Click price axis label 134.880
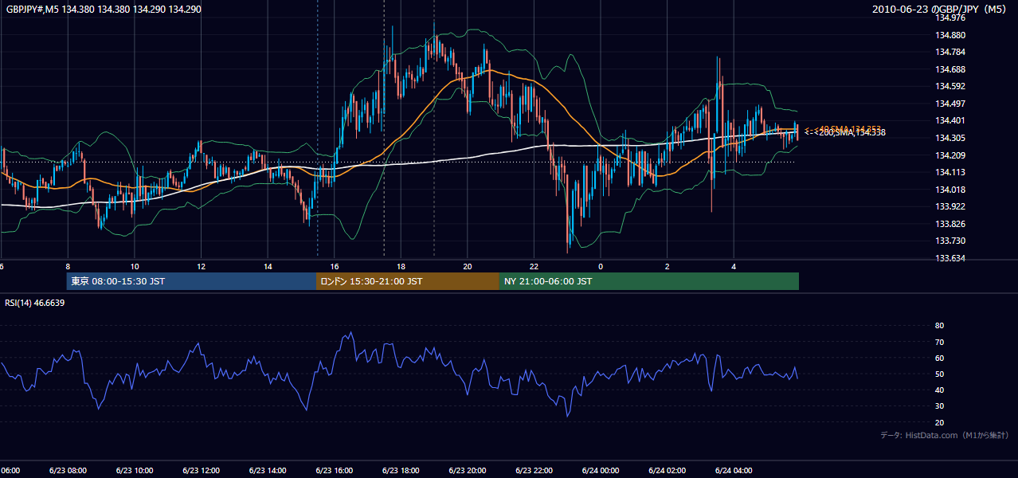 tap(949, 35)
